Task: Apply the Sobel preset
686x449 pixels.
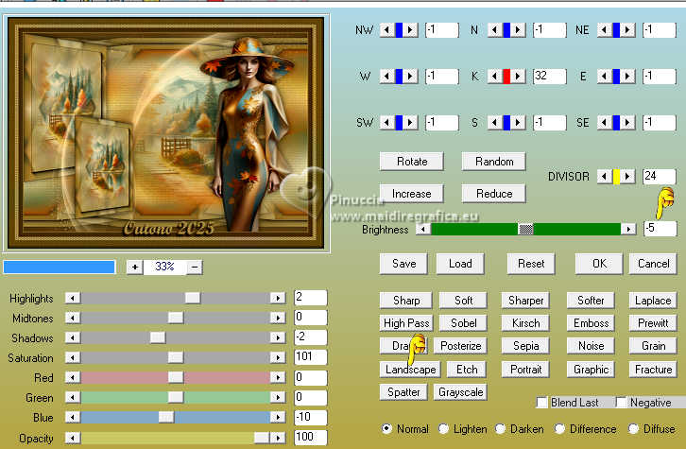Action: [x=463, y=323]
